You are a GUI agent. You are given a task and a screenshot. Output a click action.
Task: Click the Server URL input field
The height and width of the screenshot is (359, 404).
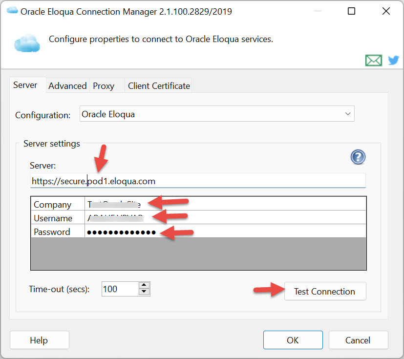(x=198, y=181)
